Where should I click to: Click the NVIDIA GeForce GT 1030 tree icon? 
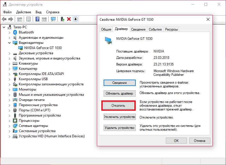point(21,48)
